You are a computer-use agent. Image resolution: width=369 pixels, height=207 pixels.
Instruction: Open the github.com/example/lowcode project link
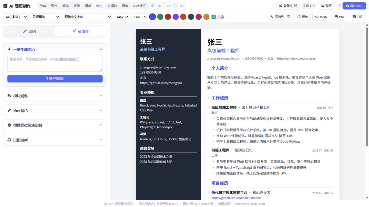[x=236, y=198]
